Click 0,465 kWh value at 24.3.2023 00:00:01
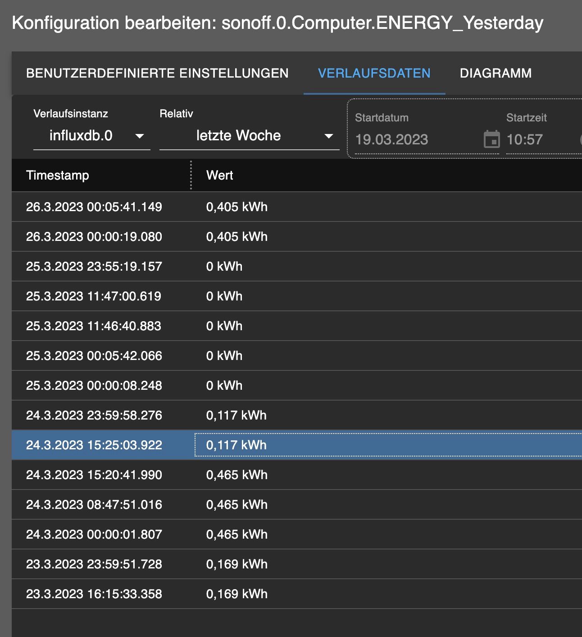Image resolution: width=582 pixels, height=637 pixels. click(237, 534)
